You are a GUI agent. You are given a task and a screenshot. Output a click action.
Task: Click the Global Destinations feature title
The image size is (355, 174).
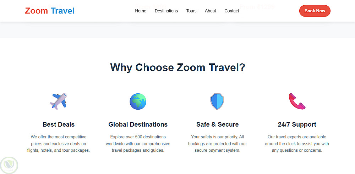pos(138,124)
